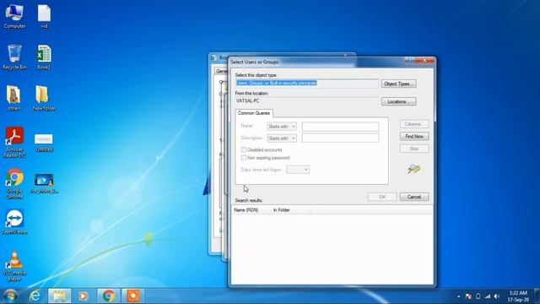Launch Google Chrome desktop shortcut

coord(14,183)
